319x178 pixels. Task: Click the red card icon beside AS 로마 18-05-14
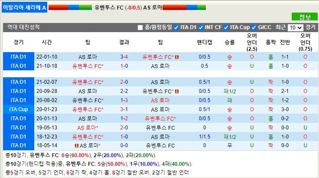pos(77,146)
